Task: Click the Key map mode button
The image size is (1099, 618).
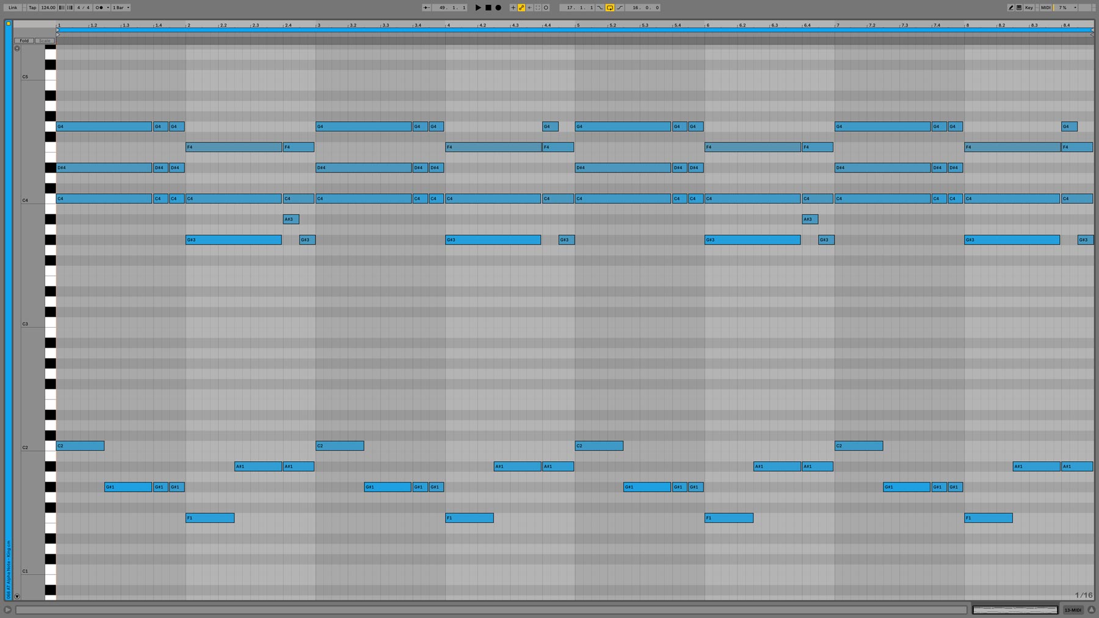Action: tap(1029, 8)
